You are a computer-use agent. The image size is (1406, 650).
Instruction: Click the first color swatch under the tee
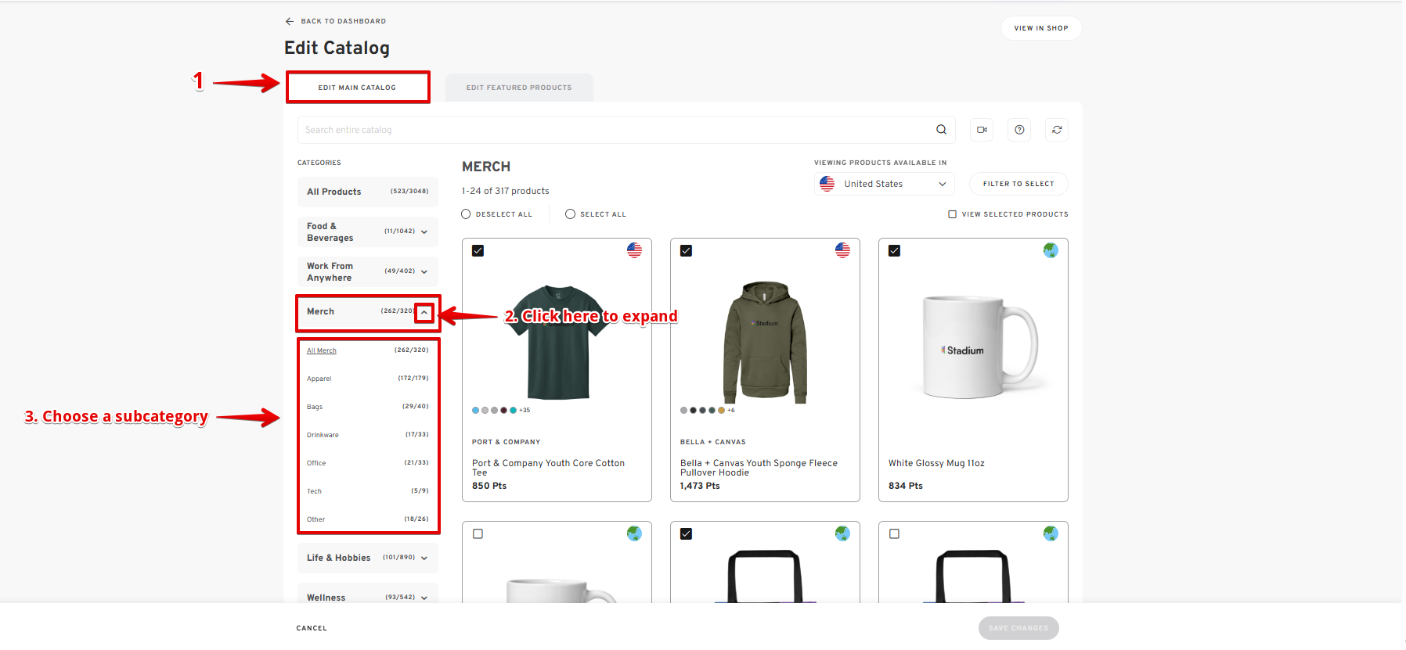click(x=476, y=410)
